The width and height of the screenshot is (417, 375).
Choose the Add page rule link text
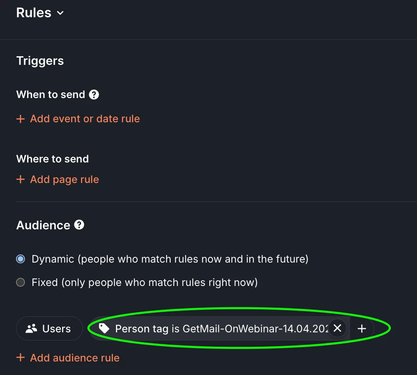pos(64,180)
